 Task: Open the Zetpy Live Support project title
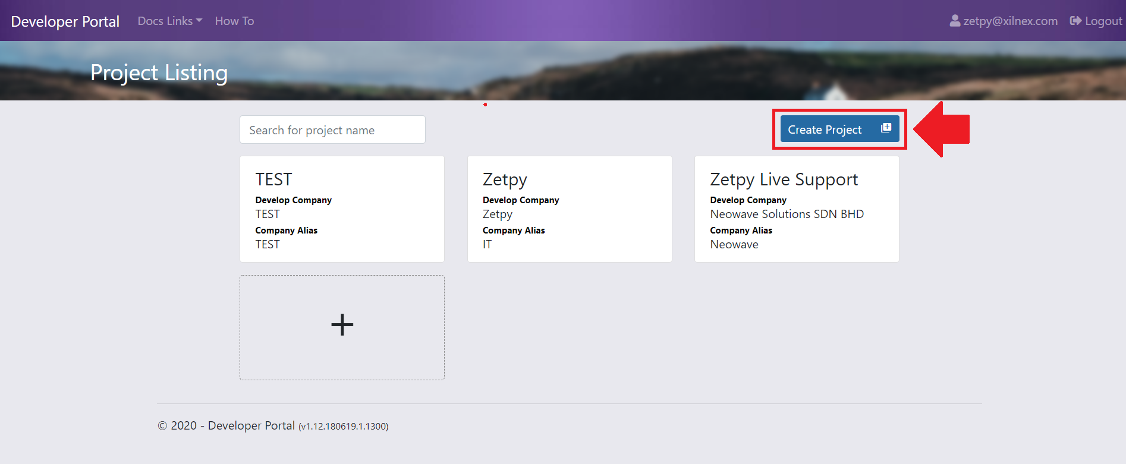click(x=784, y=179)
